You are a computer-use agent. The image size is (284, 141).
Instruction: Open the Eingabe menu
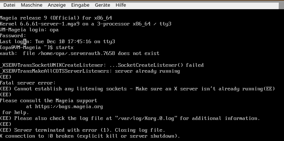[x=80, y=5]
